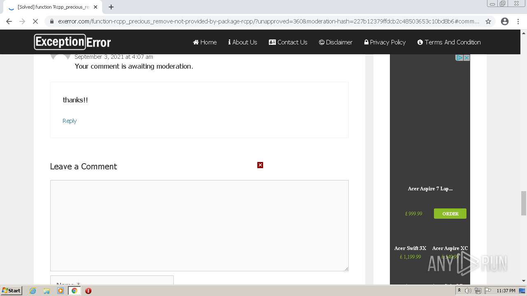This screenshot has width=527, height=296.
Task: Open the Acer Swift 3X ad item
Action: (410, 248)
